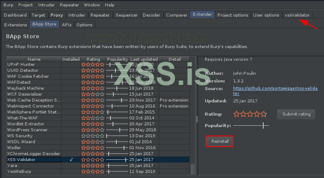Sort table by Popularity column header

pos(117,59)
